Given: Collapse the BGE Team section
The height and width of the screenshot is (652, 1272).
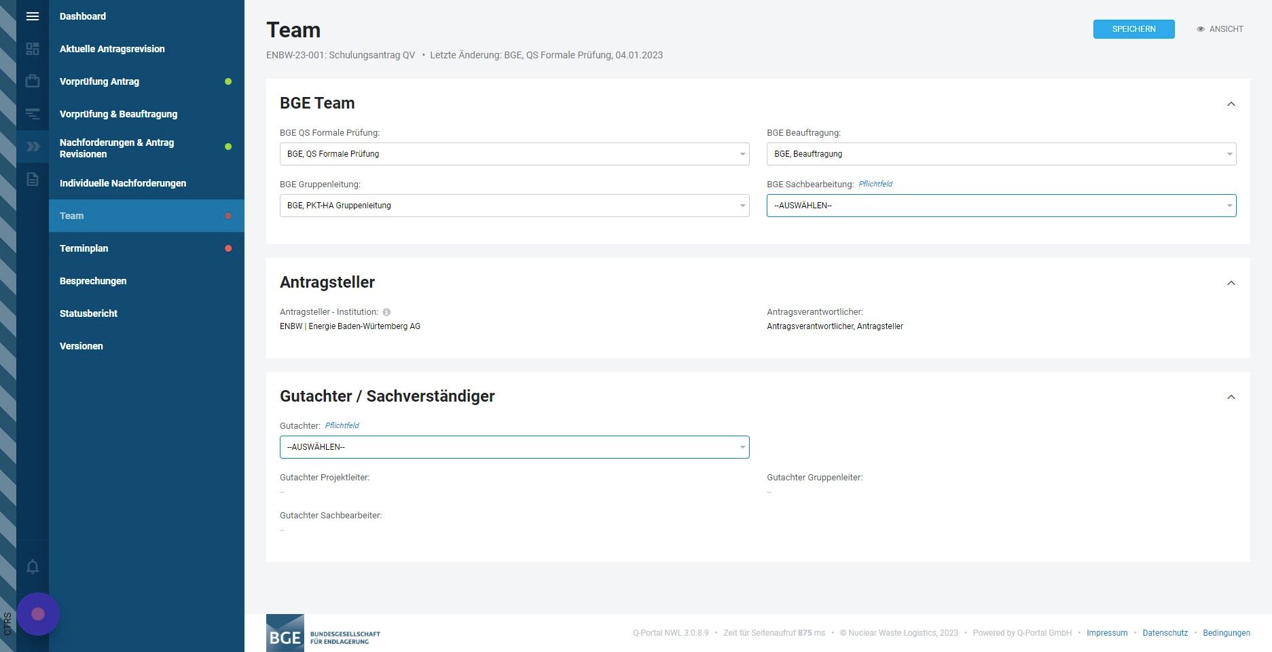Looking at the screenshot, I should pos(1231,104).
